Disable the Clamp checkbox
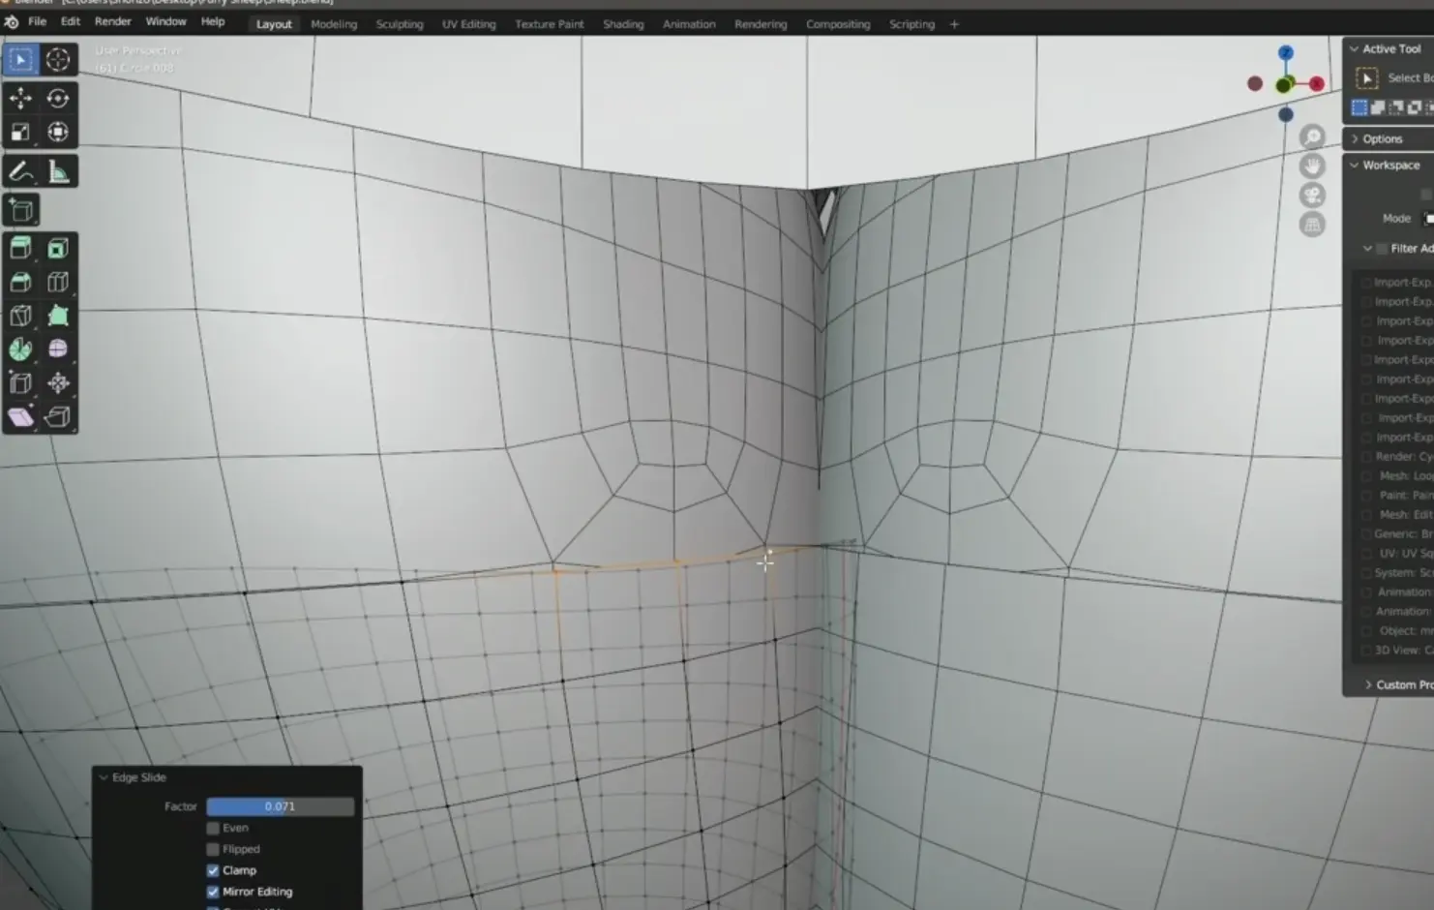1434x910 pixels. point(213,870)
